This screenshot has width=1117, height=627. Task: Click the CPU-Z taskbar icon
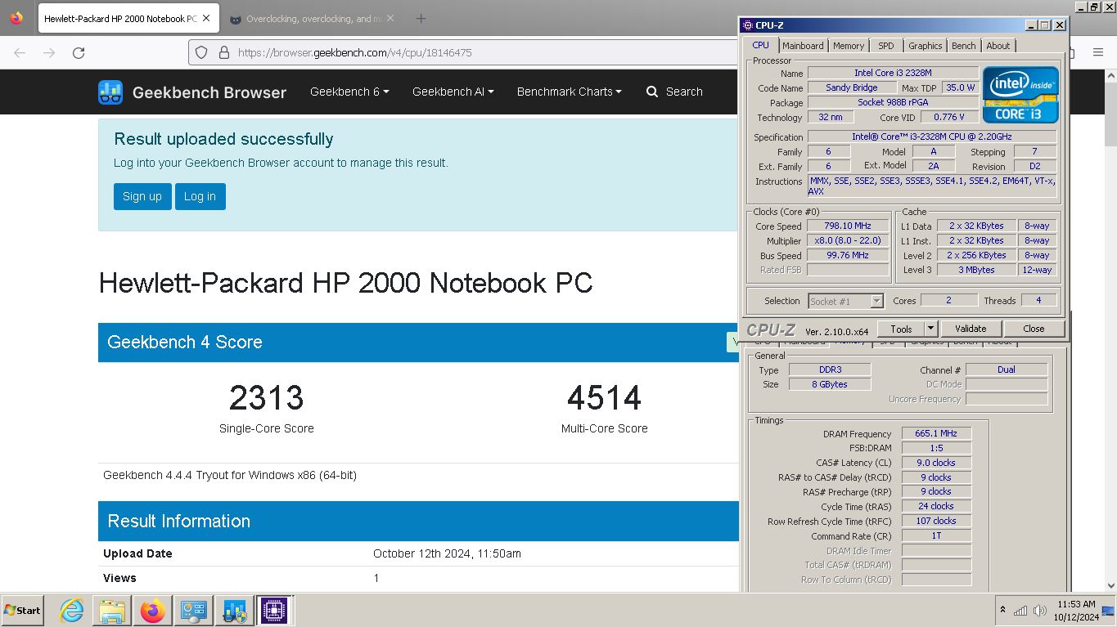274,611
